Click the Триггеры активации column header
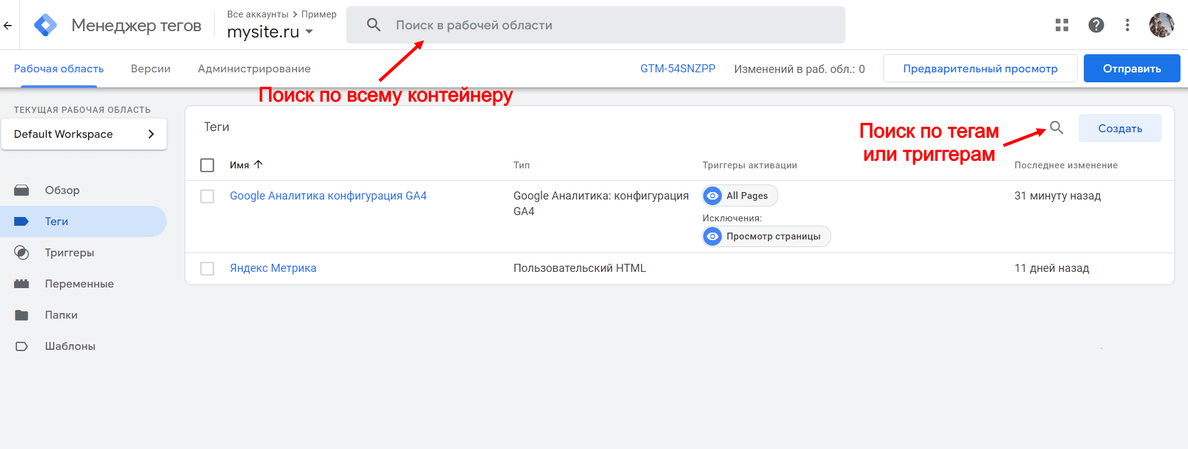Screen dimensions: 1188x449 click(750, 165)
